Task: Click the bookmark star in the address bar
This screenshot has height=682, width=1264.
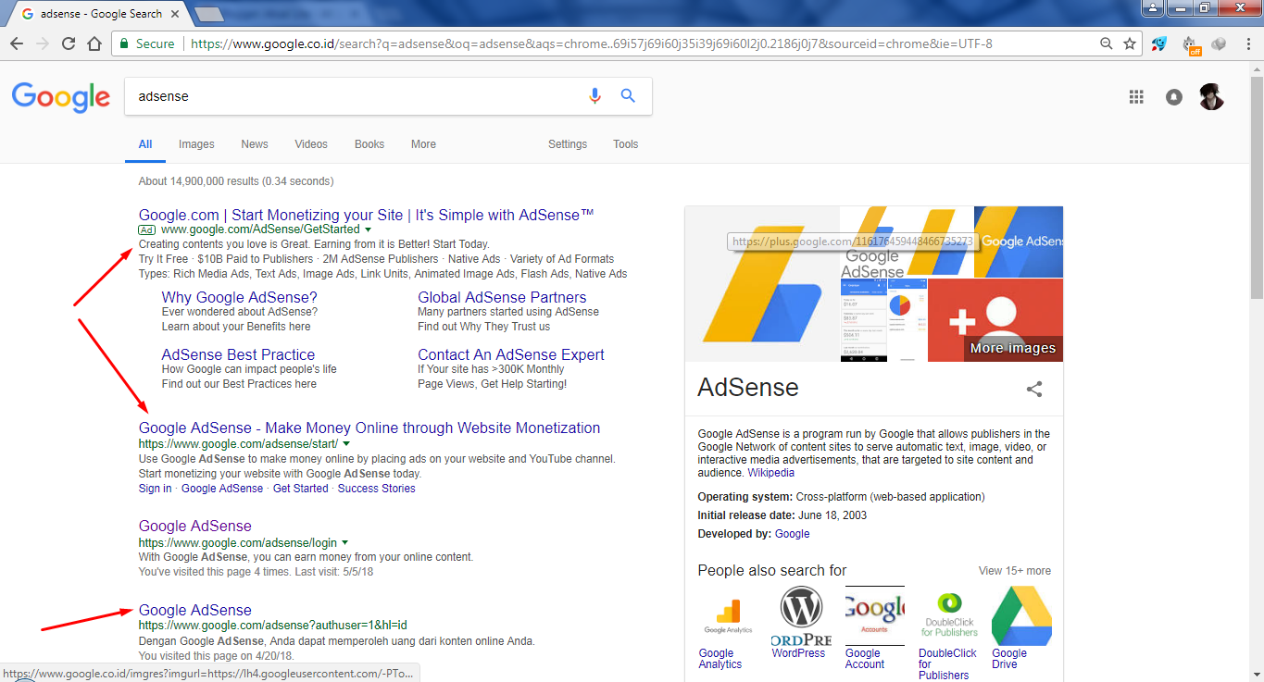Action: [x=1130, y=43]
